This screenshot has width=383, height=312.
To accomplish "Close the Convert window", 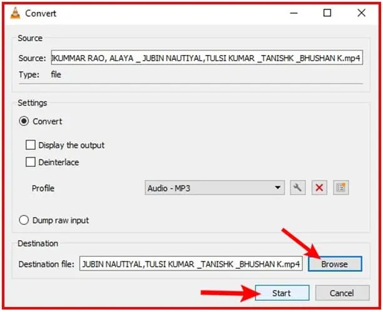I will point(362,13).
